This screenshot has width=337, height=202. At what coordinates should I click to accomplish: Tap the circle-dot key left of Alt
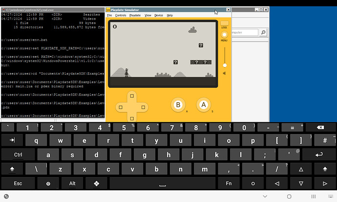click(48, 183)
